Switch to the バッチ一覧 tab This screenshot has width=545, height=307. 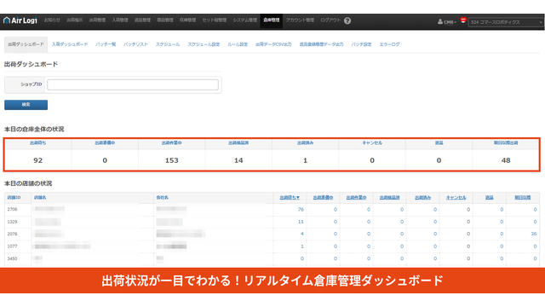[106, 44]
